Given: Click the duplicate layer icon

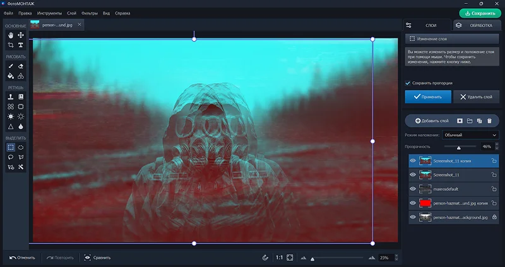Looking at the screenshot, I should [479, 121].
